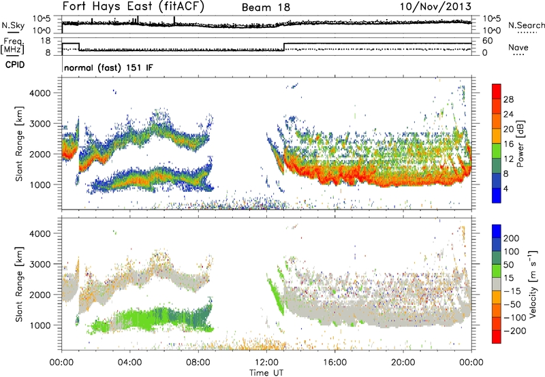Click the 'Velocity [m s⁻¹]' colorbar title
Viewport: 545px width, 377px height.
coord(532,284)
